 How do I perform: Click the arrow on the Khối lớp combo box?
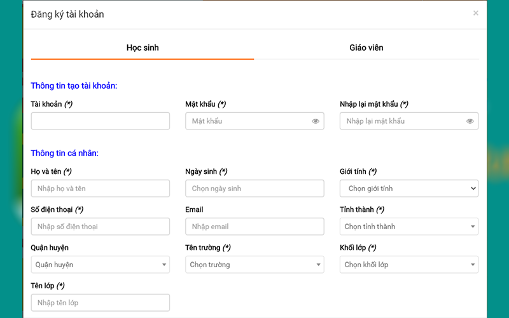click(473, 265)
